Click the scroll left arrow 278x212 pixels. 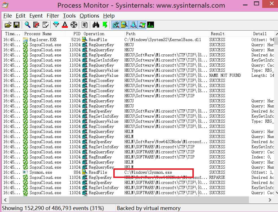coord(5,200)
